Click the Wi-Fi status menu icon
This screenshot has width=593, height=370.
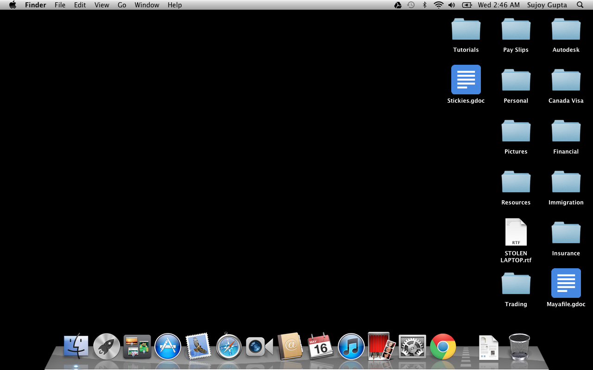[438, 5]
